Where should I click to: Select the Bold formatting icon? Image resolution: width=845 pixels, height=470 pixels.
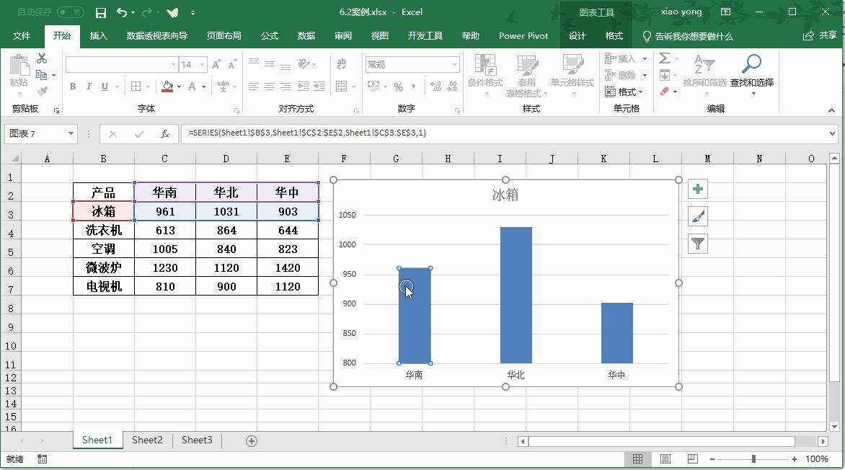pos(72,86)
